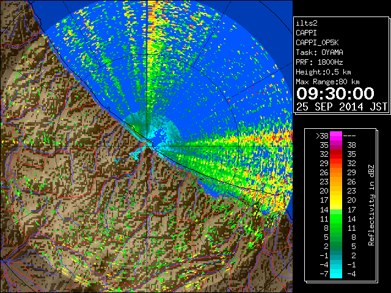Click the '-7' legend value

pyautogui.click(x=324, y=274)
